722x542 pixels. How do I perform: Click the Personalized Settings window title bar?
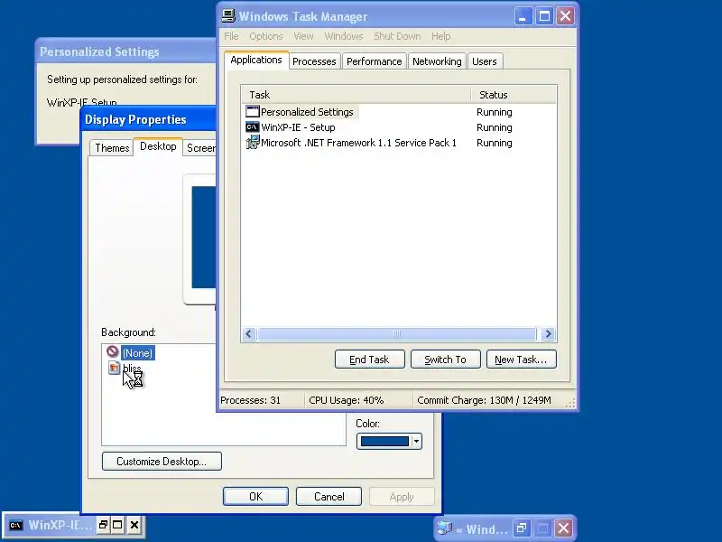pyautogui.click(x=125, y=51)
